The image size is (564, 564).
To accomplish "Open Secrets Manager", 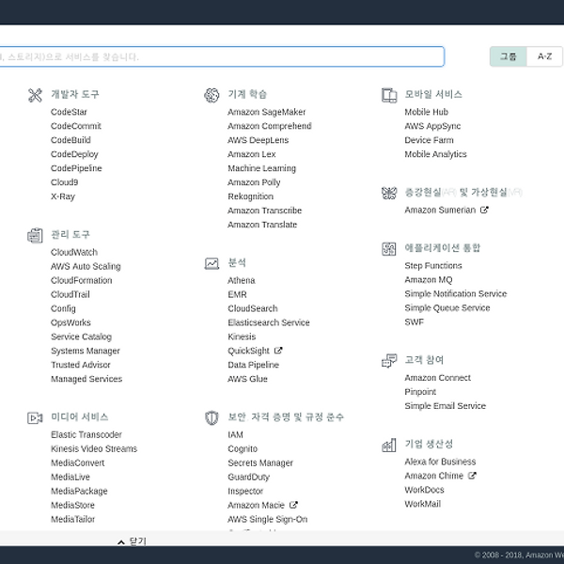I will click(x=260, y=462).
